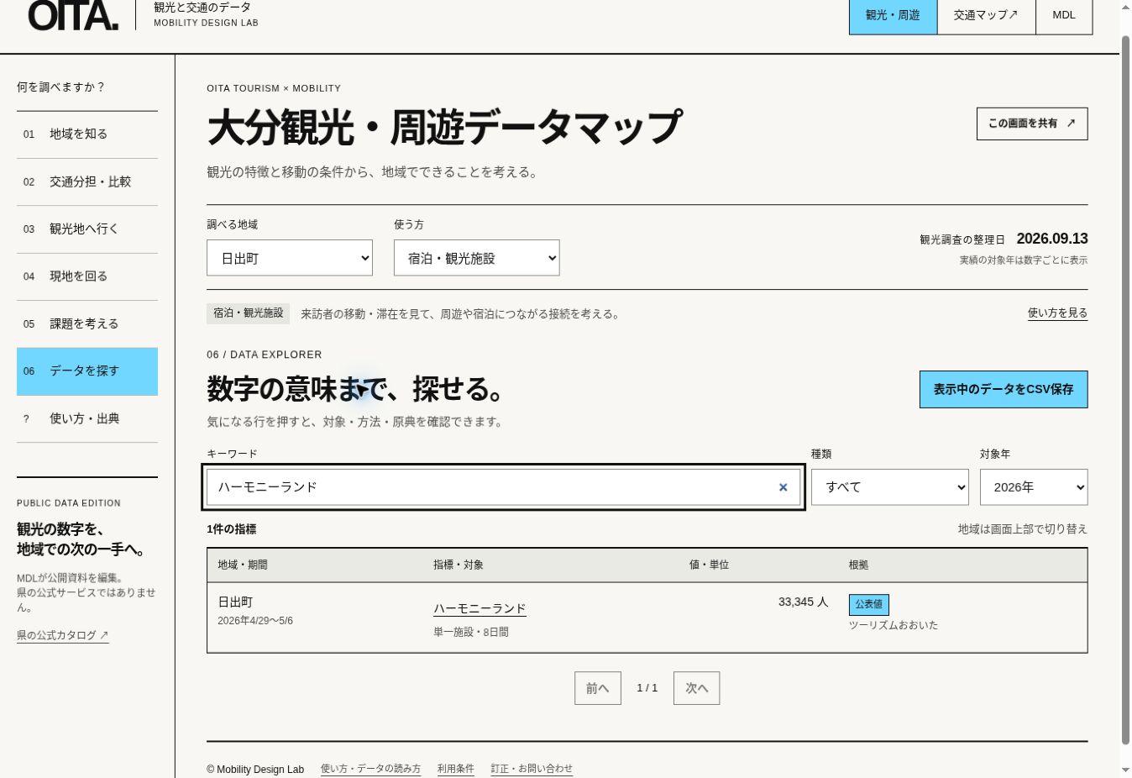Click the date 2026.09.13

click(1052, 239)
